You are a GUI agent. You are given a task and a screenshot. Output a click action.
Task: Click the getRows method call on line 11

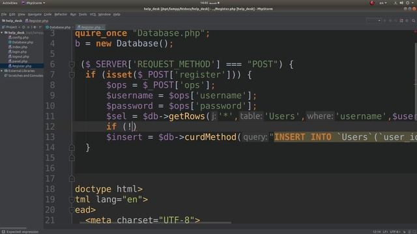click(187, 116)
